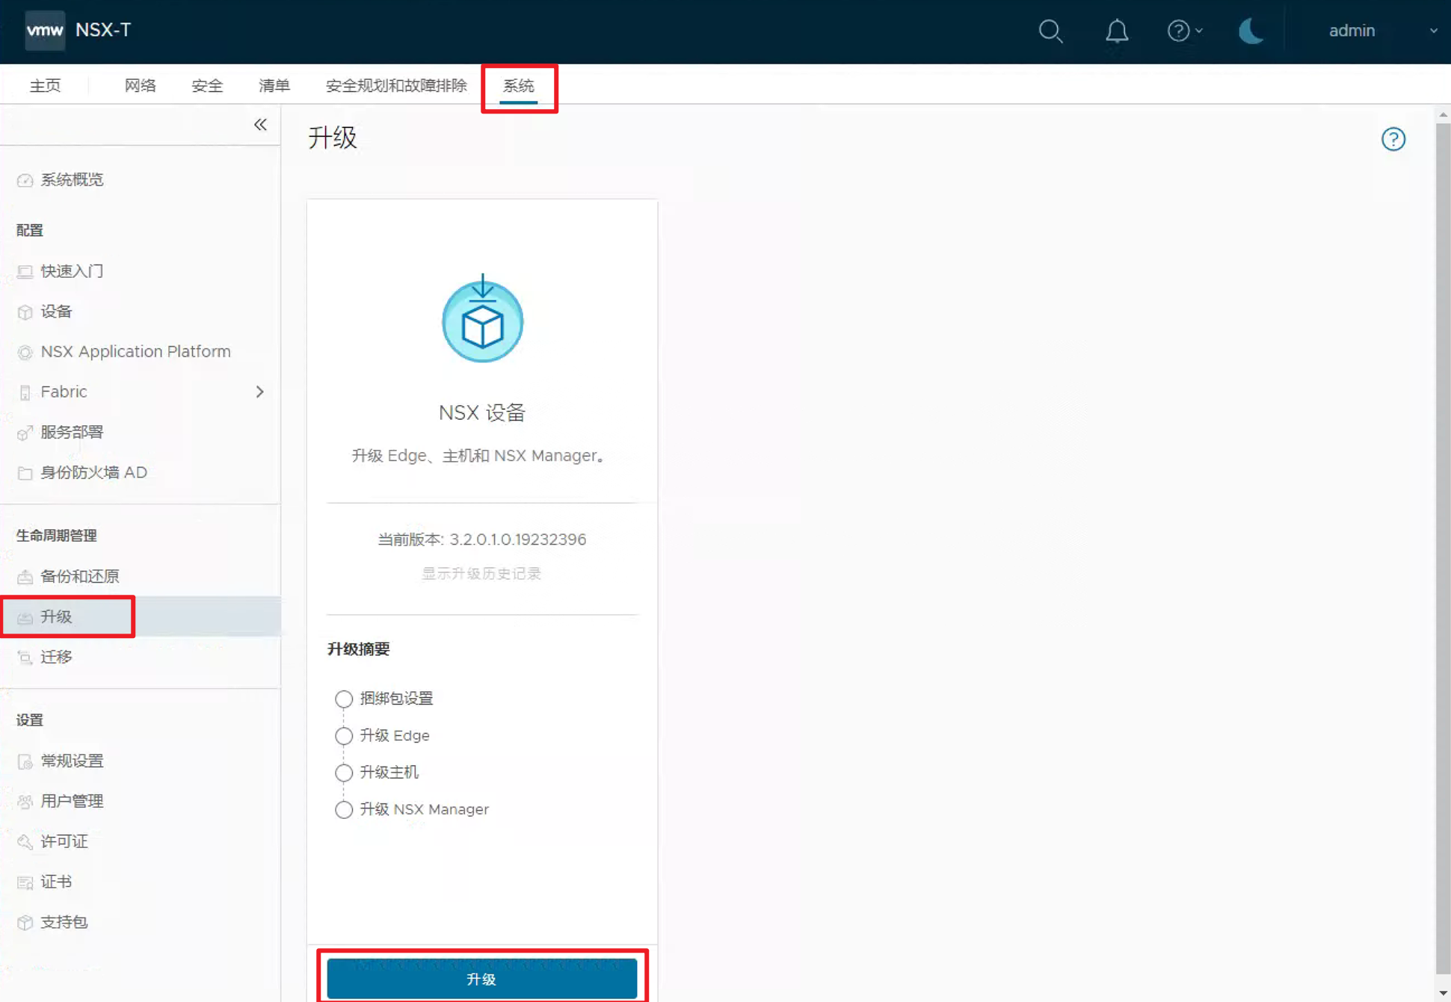
Task: Select the 捆绑包设置 step circle
Action: (x=344, y=699)
